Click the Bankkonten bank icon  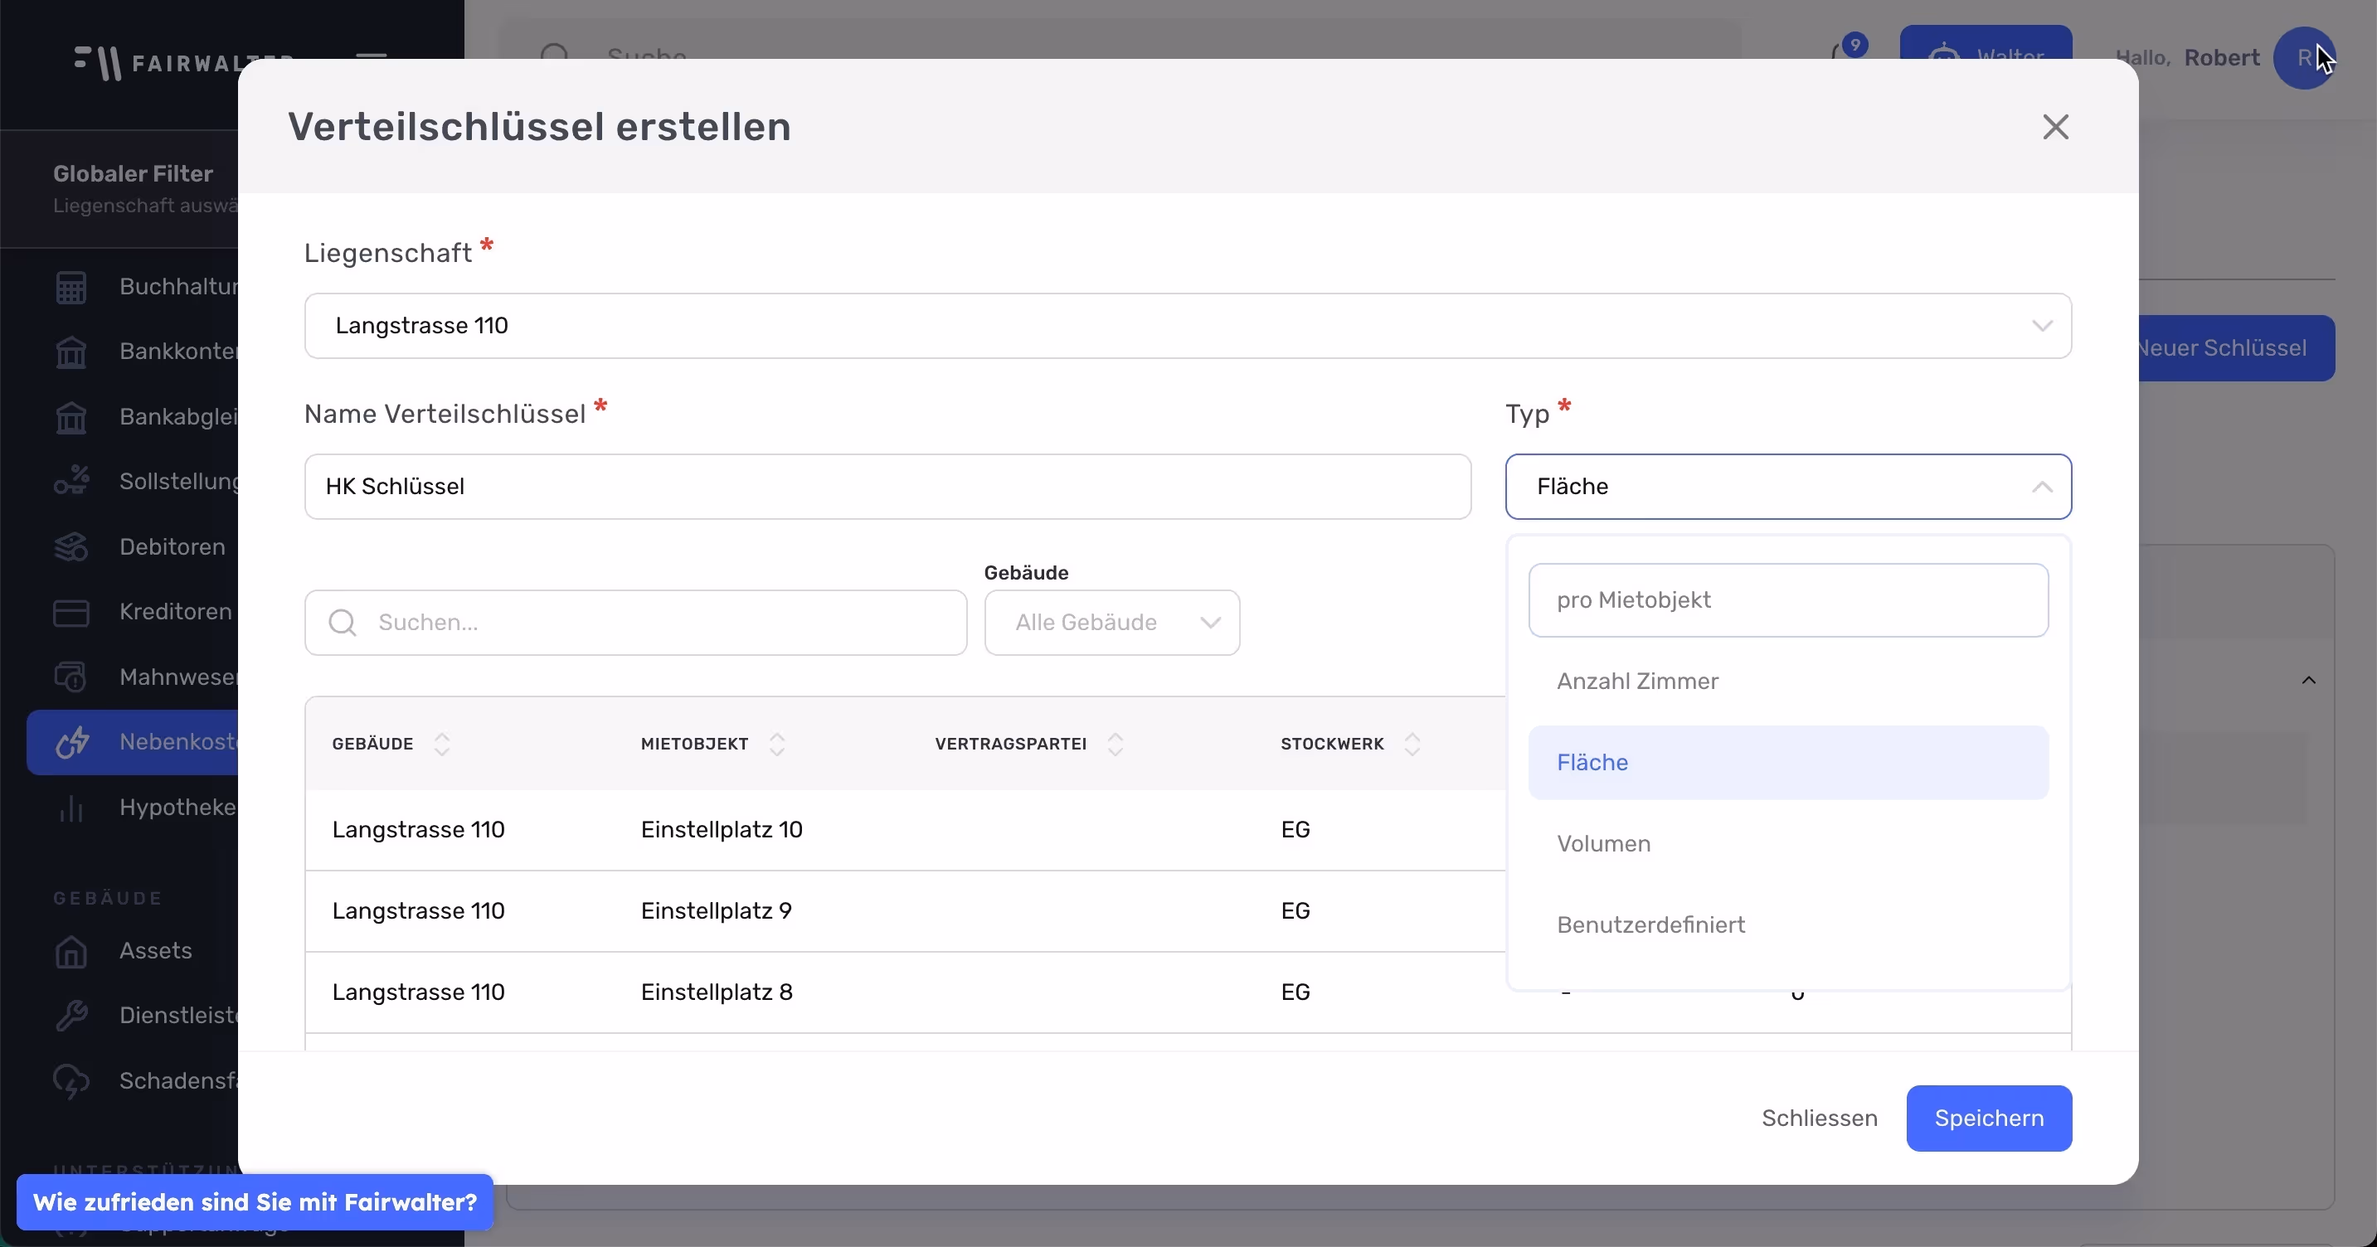(x=71, y=352)
